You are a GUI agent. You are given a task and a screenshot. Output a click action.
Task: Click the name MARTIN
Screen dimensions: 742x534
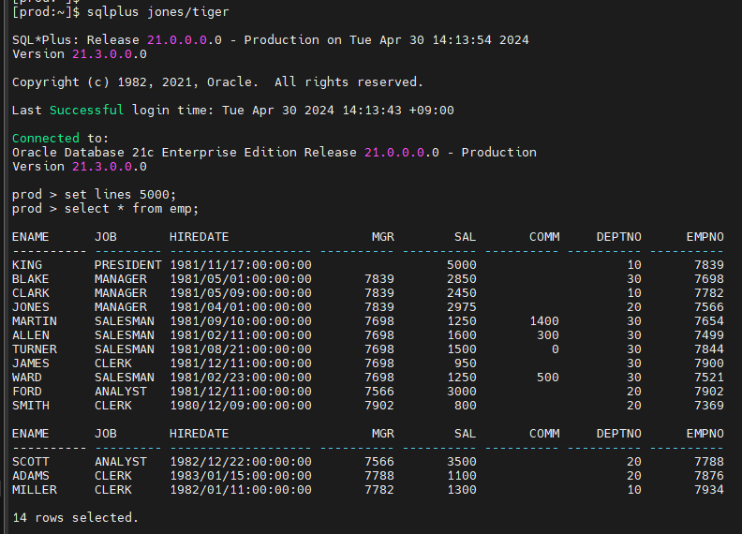tap(35, 321)
